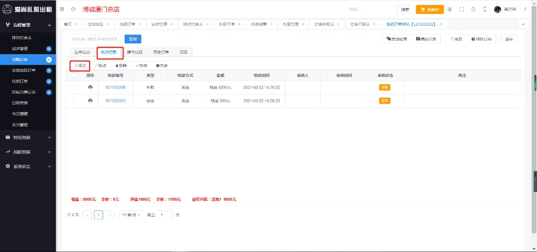The image size is (537, 252).
Task: Click the plus icon beside 化妆订单
Action: click(49, 81)
